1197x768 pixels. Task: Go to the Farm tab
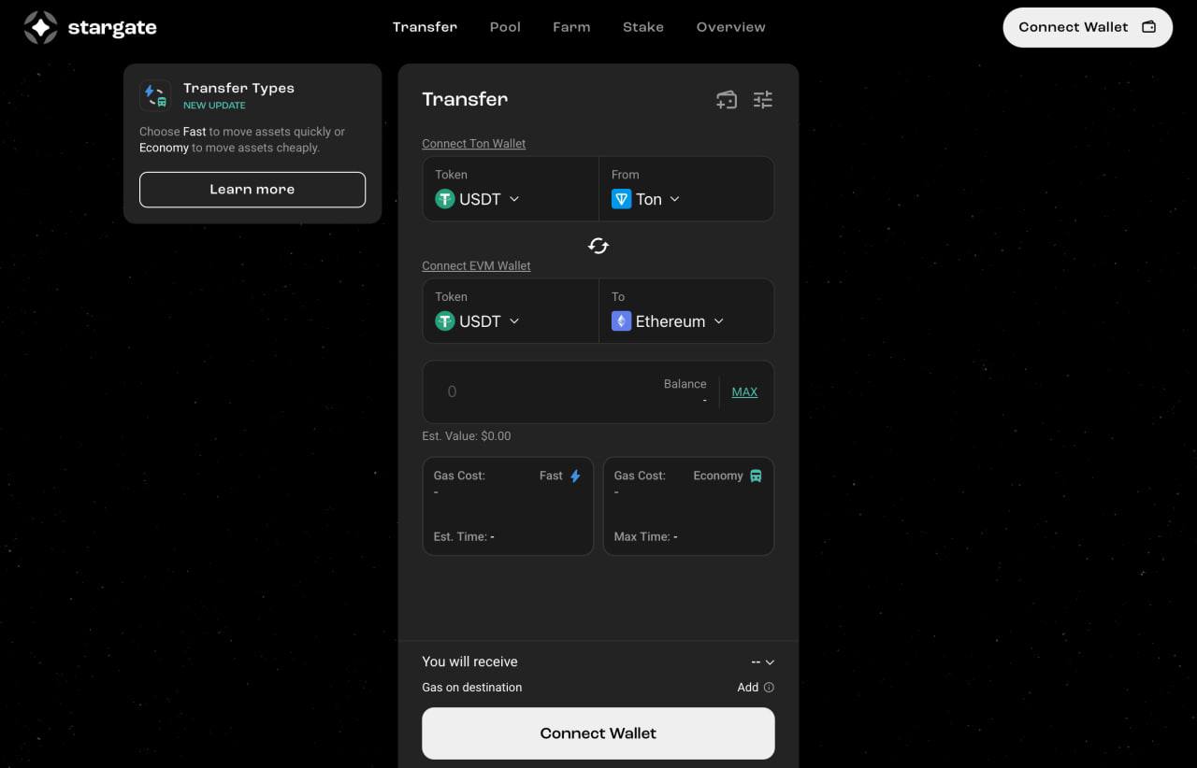coord(571,27)
